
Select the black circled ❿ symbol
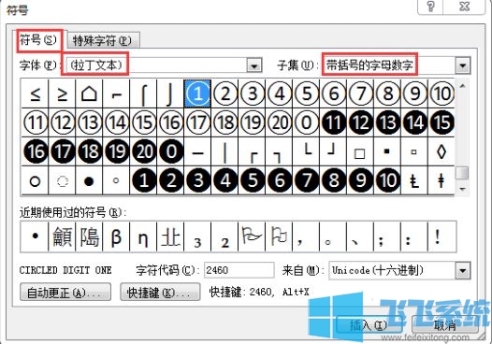(x=387, y=180)
